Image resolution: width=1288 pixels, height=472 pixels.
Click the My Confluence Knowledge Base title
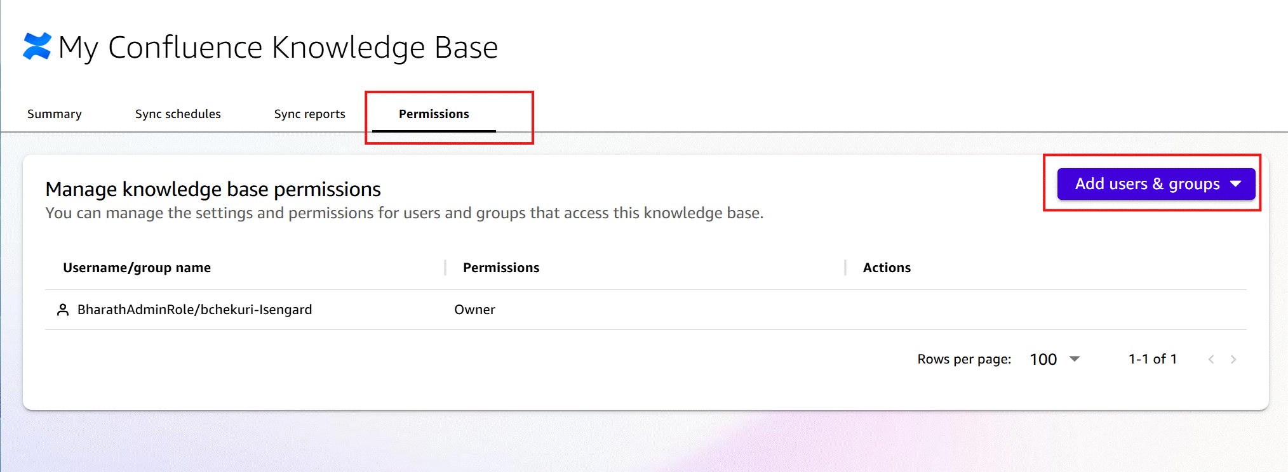pyautogui.click(x=278, y=48)
